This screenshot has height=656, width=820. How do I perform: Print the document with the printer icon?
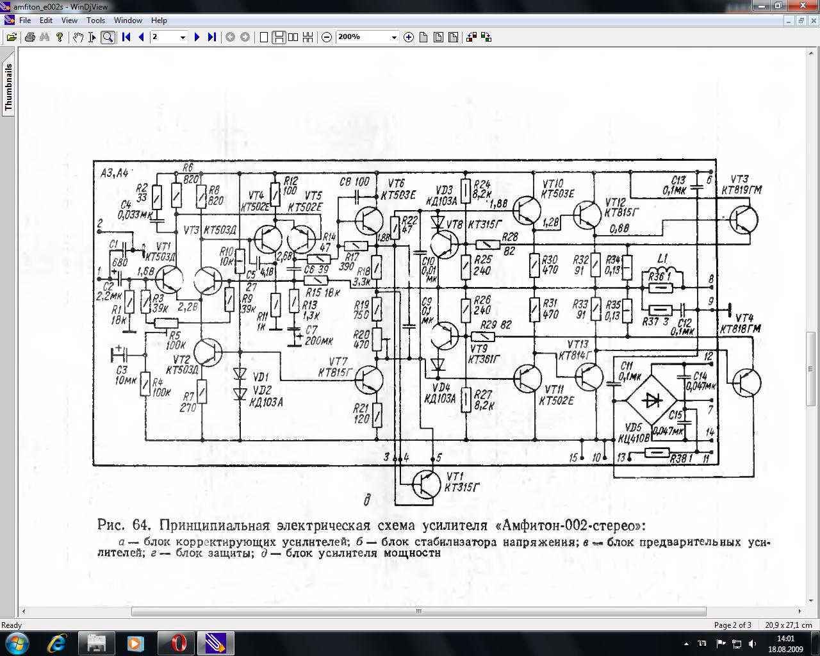pyautogui.click(x=29, y=37)
